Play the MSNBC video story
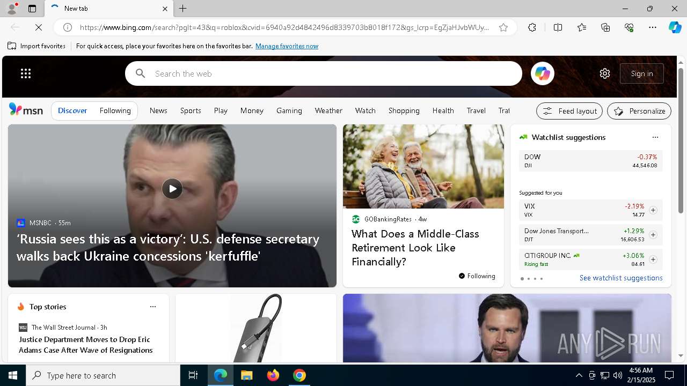This screenshot has height=386, width=687. 172,189
